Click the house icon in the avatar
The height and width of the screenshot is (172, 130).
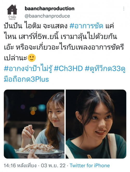[x=12, y=9]
